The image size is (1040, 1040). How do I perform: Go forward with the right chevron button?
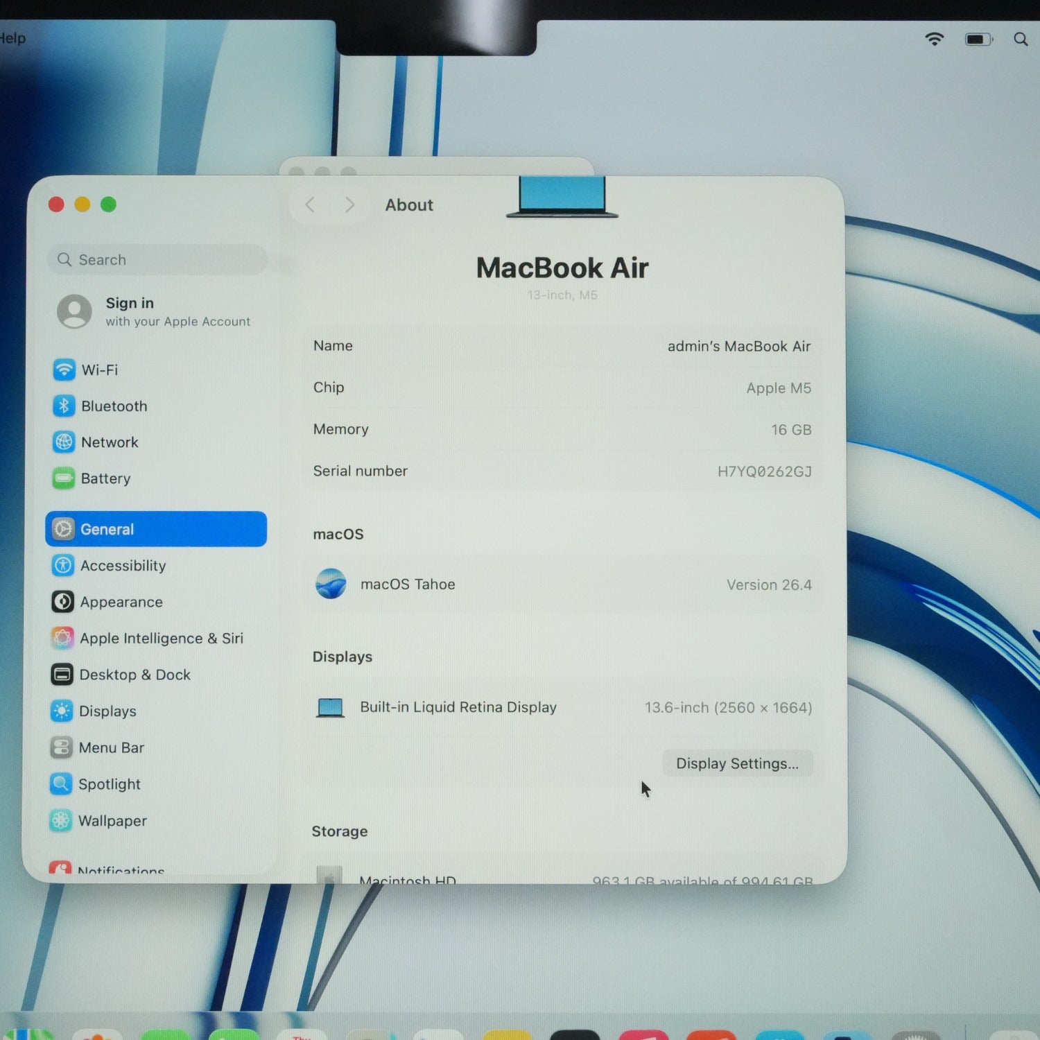[x=349, y=205]
